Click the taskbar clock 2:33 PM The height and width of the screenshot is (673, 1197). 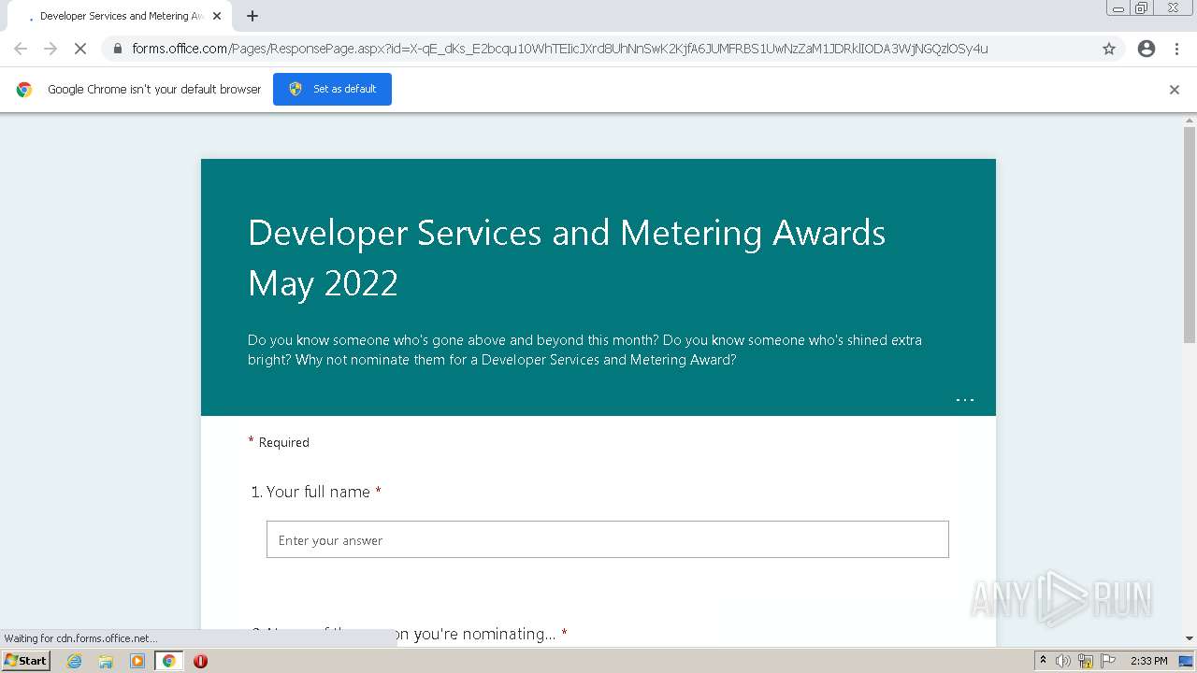[x=1149, y=661]
